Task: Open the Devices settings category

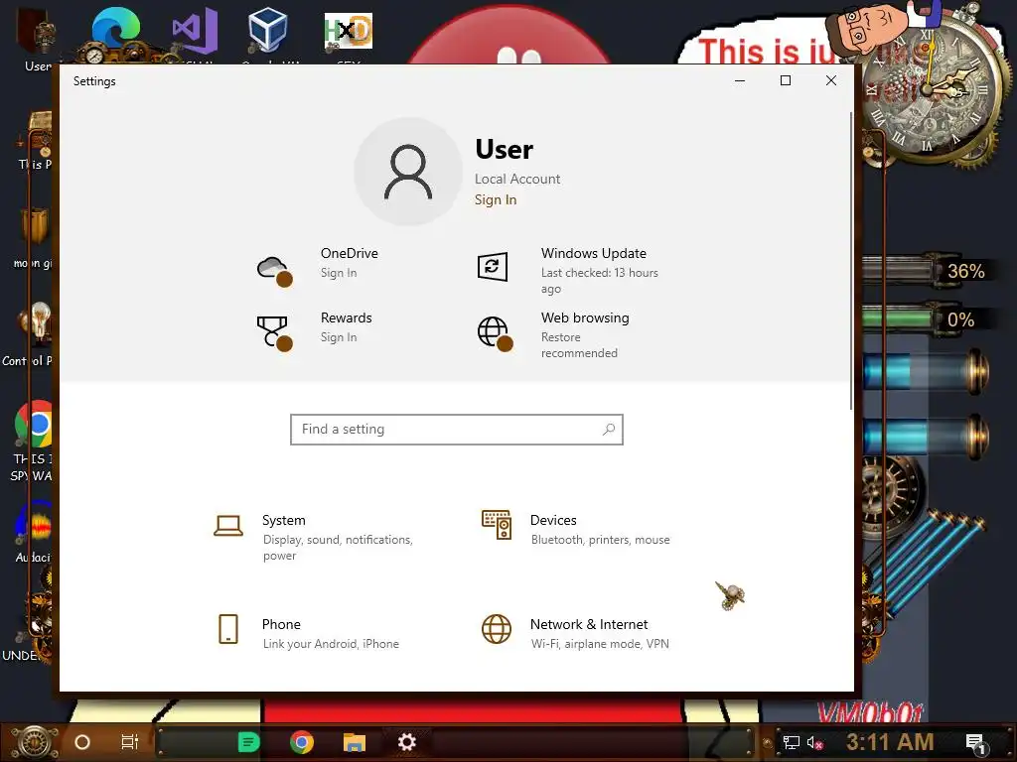Action: tap(577, 529)
